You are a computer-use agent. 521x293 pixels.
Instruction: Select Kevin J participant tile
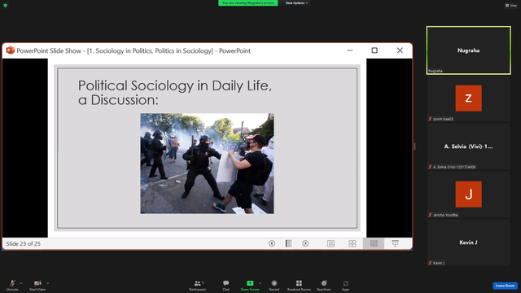point(469,243)
